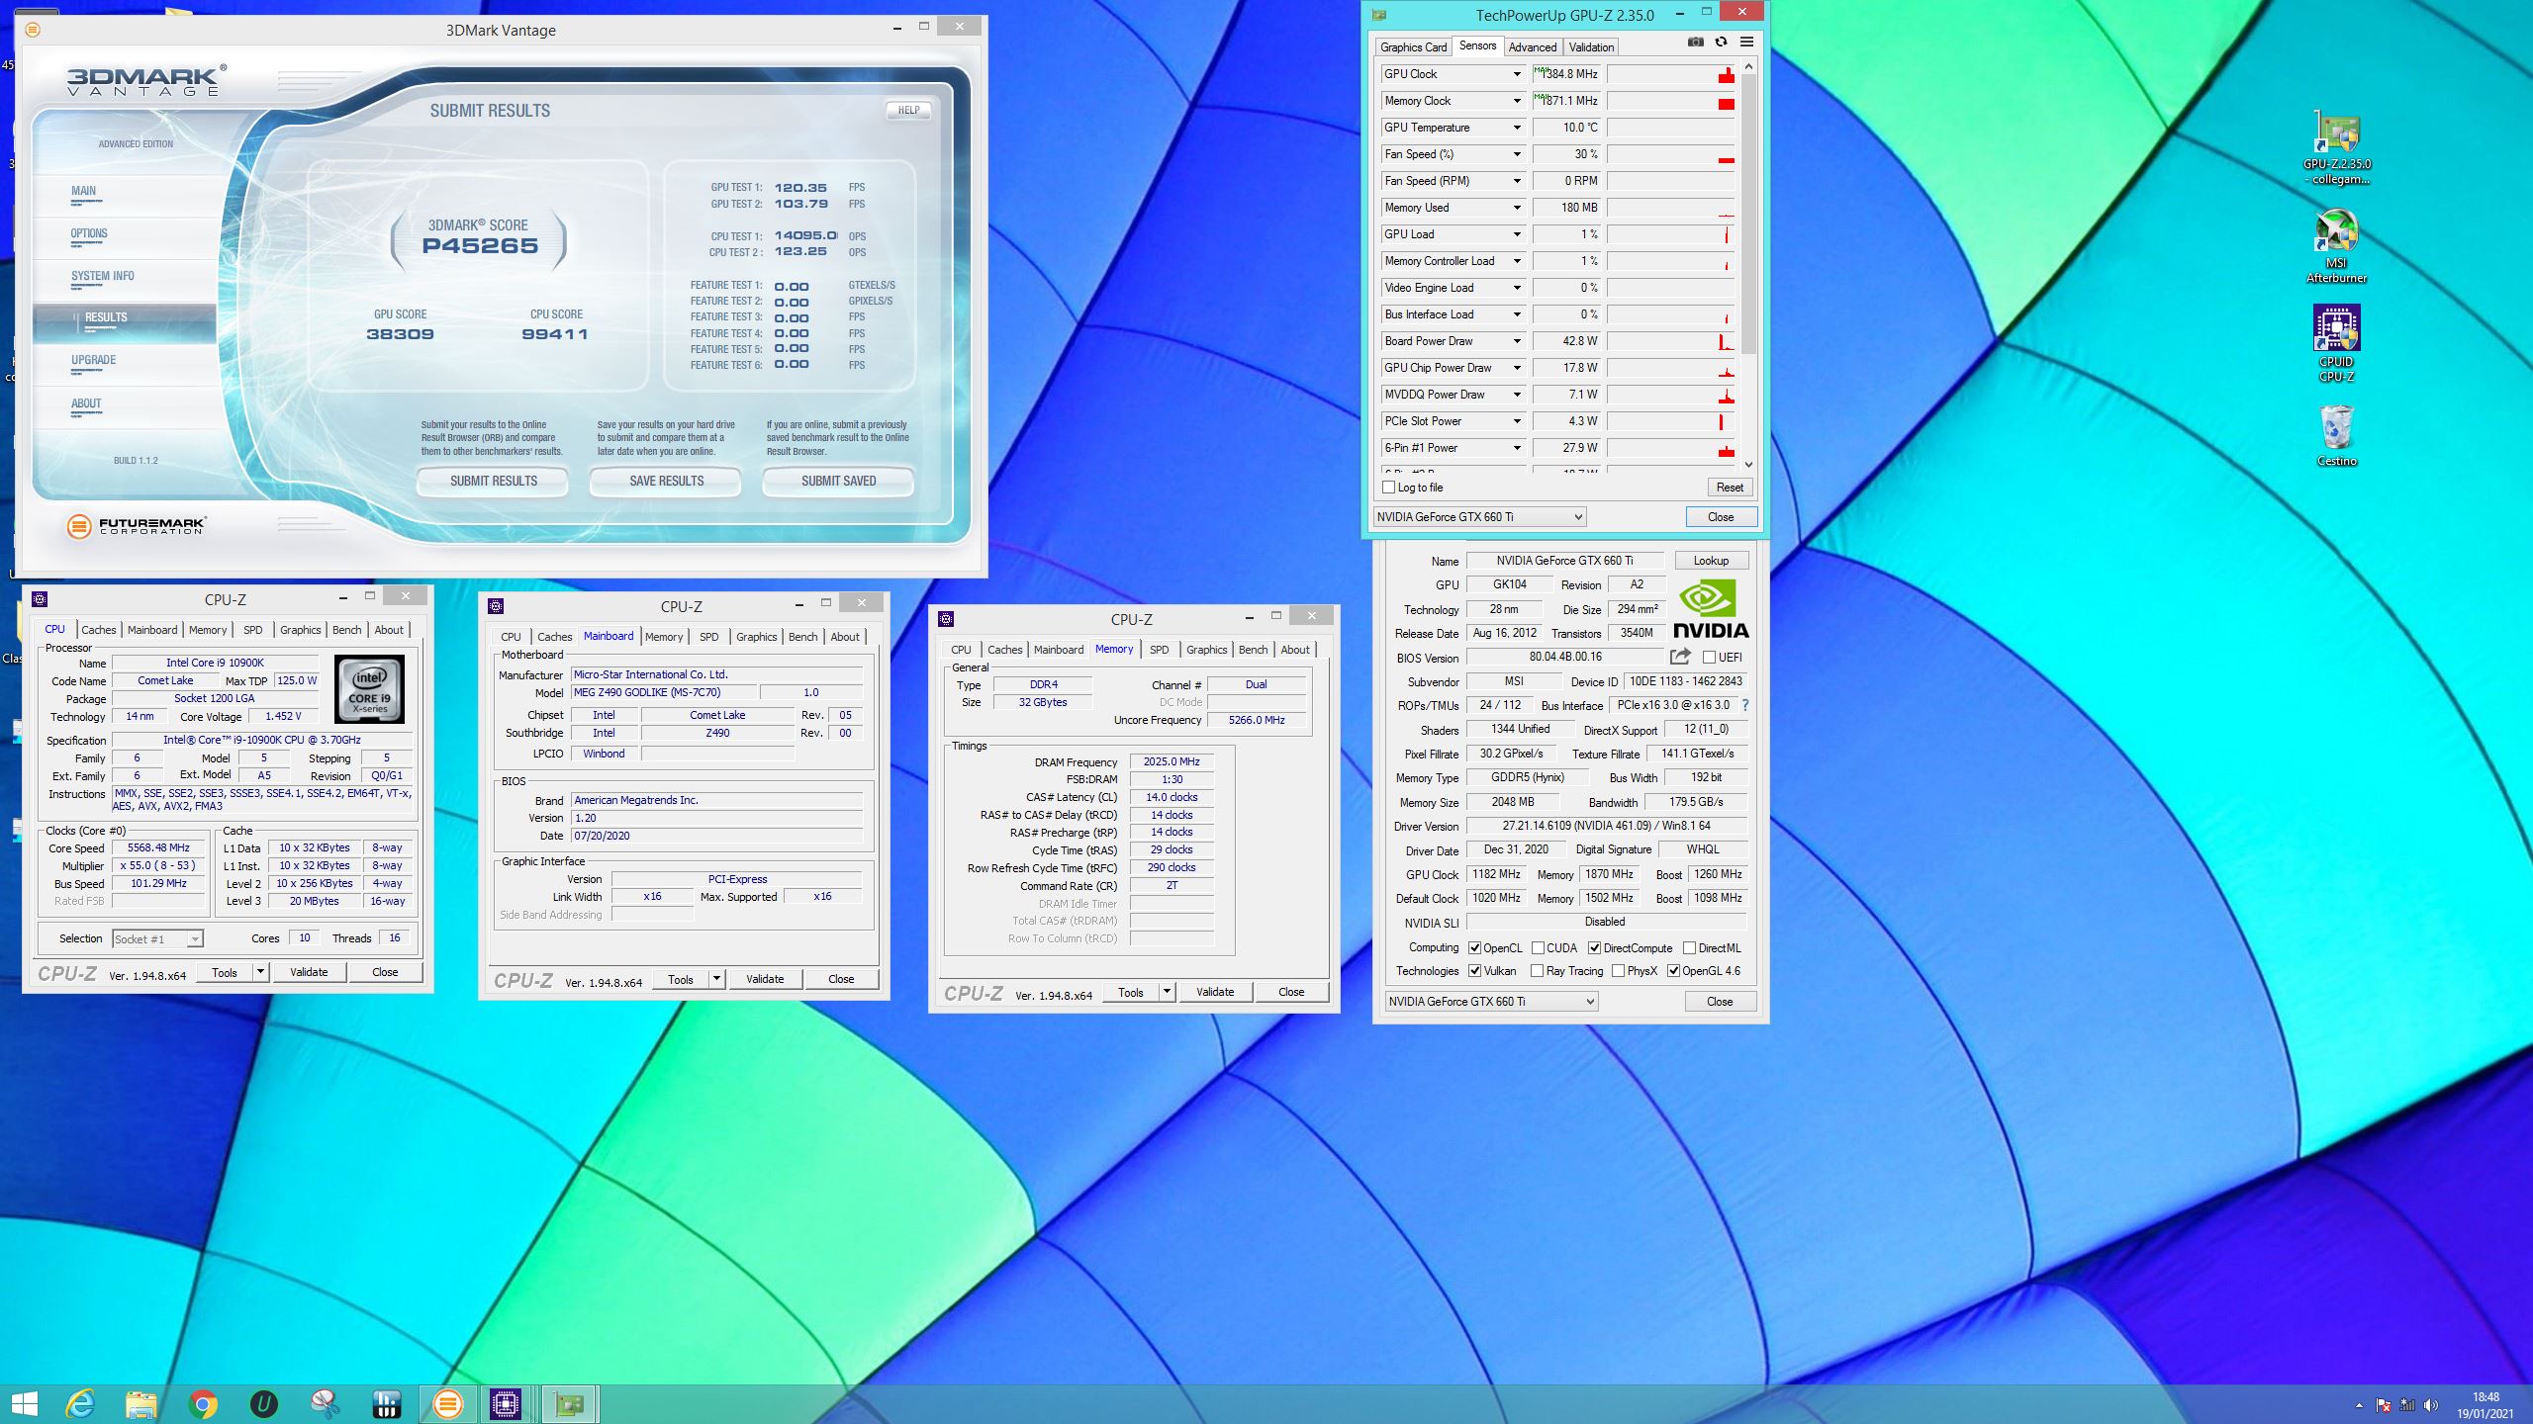Viewport: 2533px width, 1424px height.
Task: Open the Memory Clock sensor dropdown
Action: (x=1516, y=101)
